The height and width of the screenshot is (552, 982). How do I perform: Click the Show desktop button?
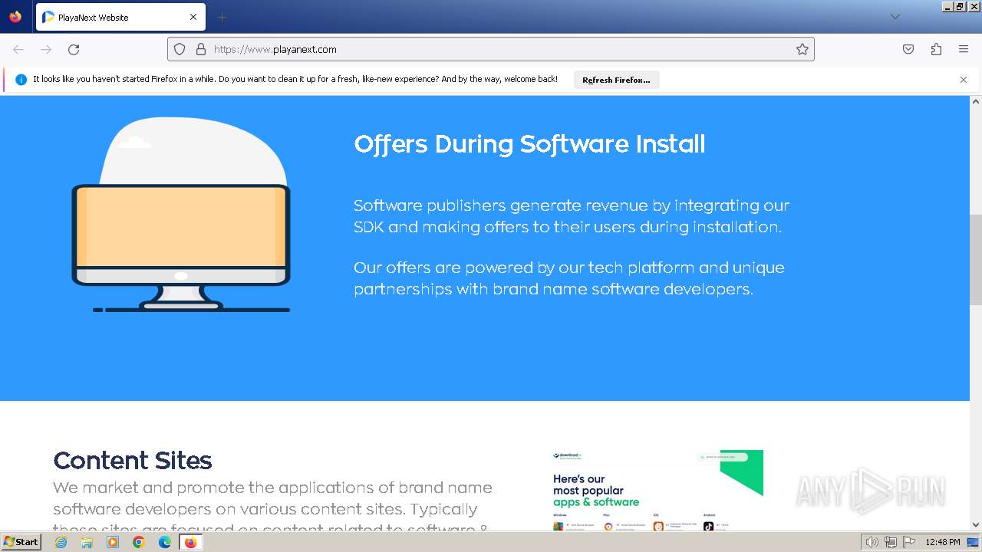tap(973, 542)
